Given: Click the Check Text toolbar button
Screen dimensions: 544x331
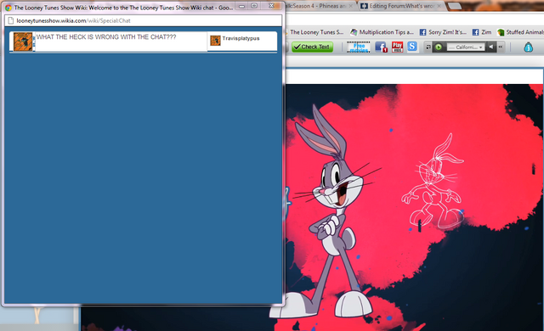Looking at the screenshot, I should (x=312, y=47).
